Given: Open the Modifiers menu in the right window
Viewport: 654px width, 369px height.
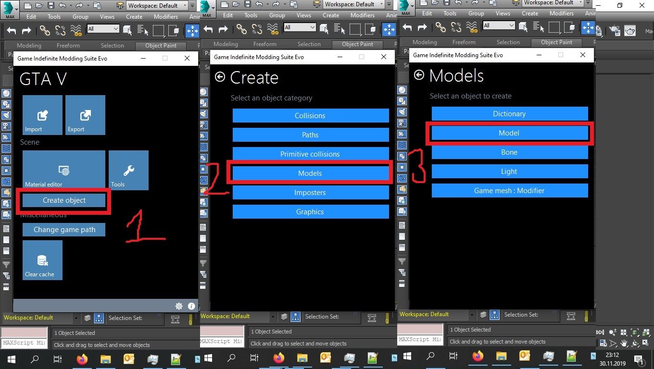Looking at the screenshot, I should click(562, 13).
